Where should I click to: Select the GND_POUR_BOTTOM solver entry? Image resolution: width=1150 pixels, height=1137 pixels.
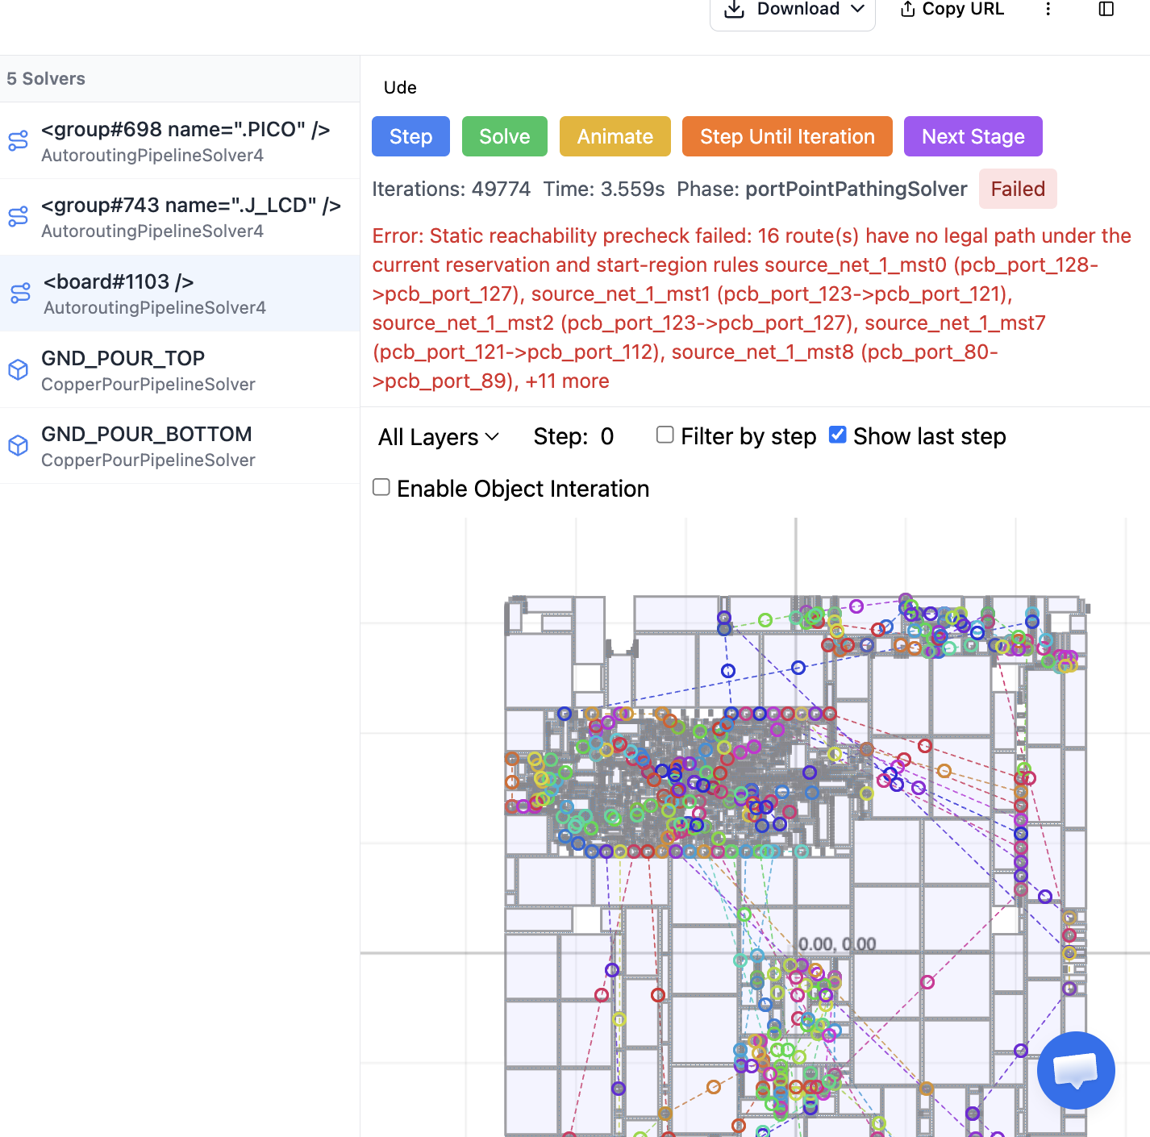(180, 446)
